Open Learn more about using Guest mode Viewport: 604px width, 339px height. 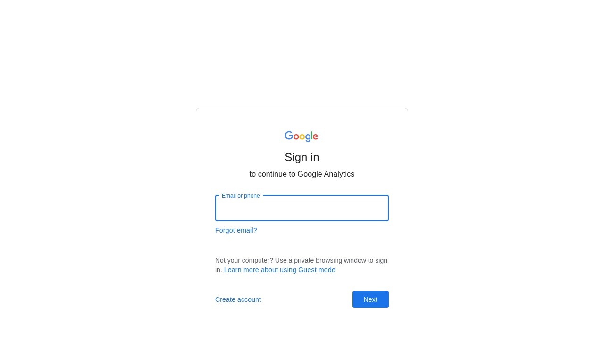point(280,270)
